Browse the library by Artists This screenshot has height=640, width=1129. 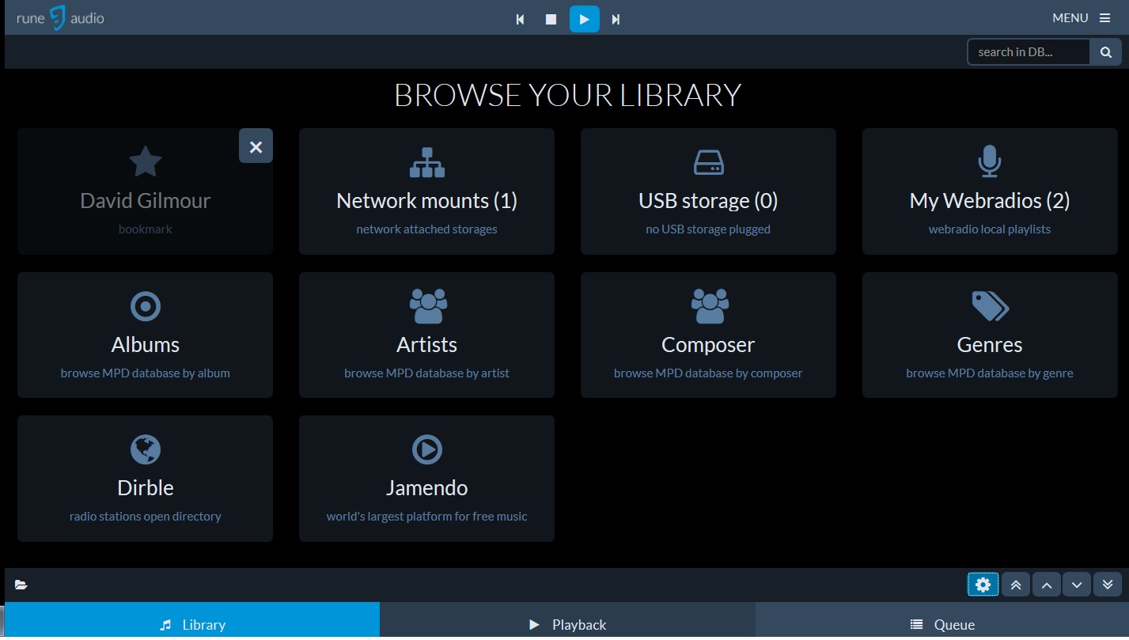[426, 335]
